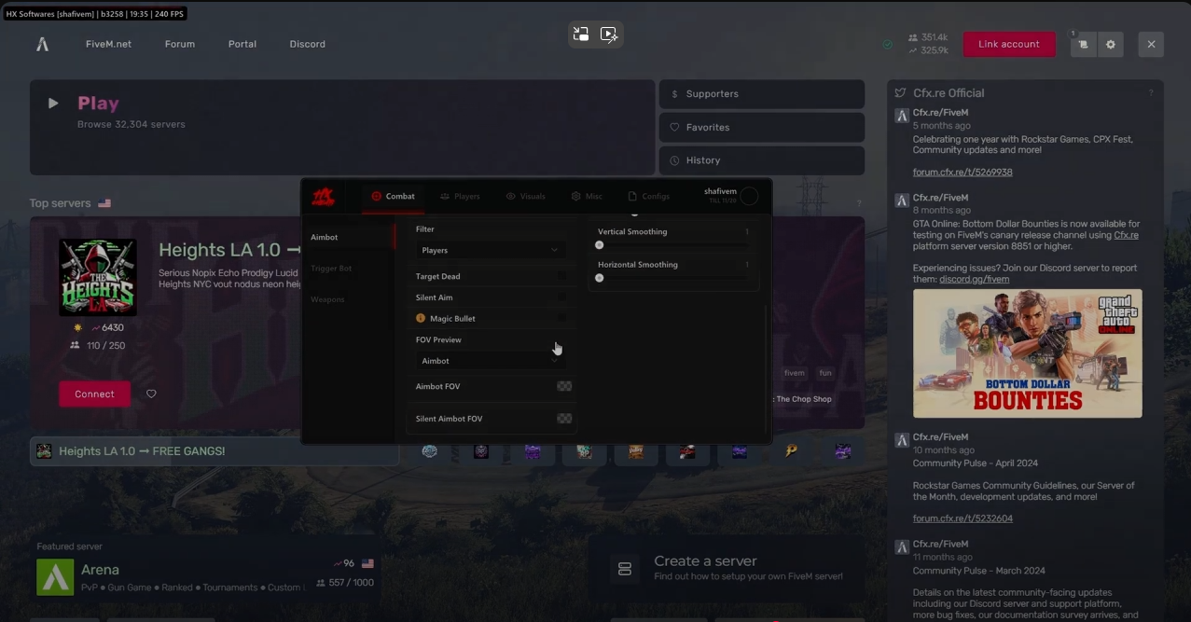Open the settings gear in top bar
Viewport: 1191px width, 622px height.
(x=1110, y=44)
